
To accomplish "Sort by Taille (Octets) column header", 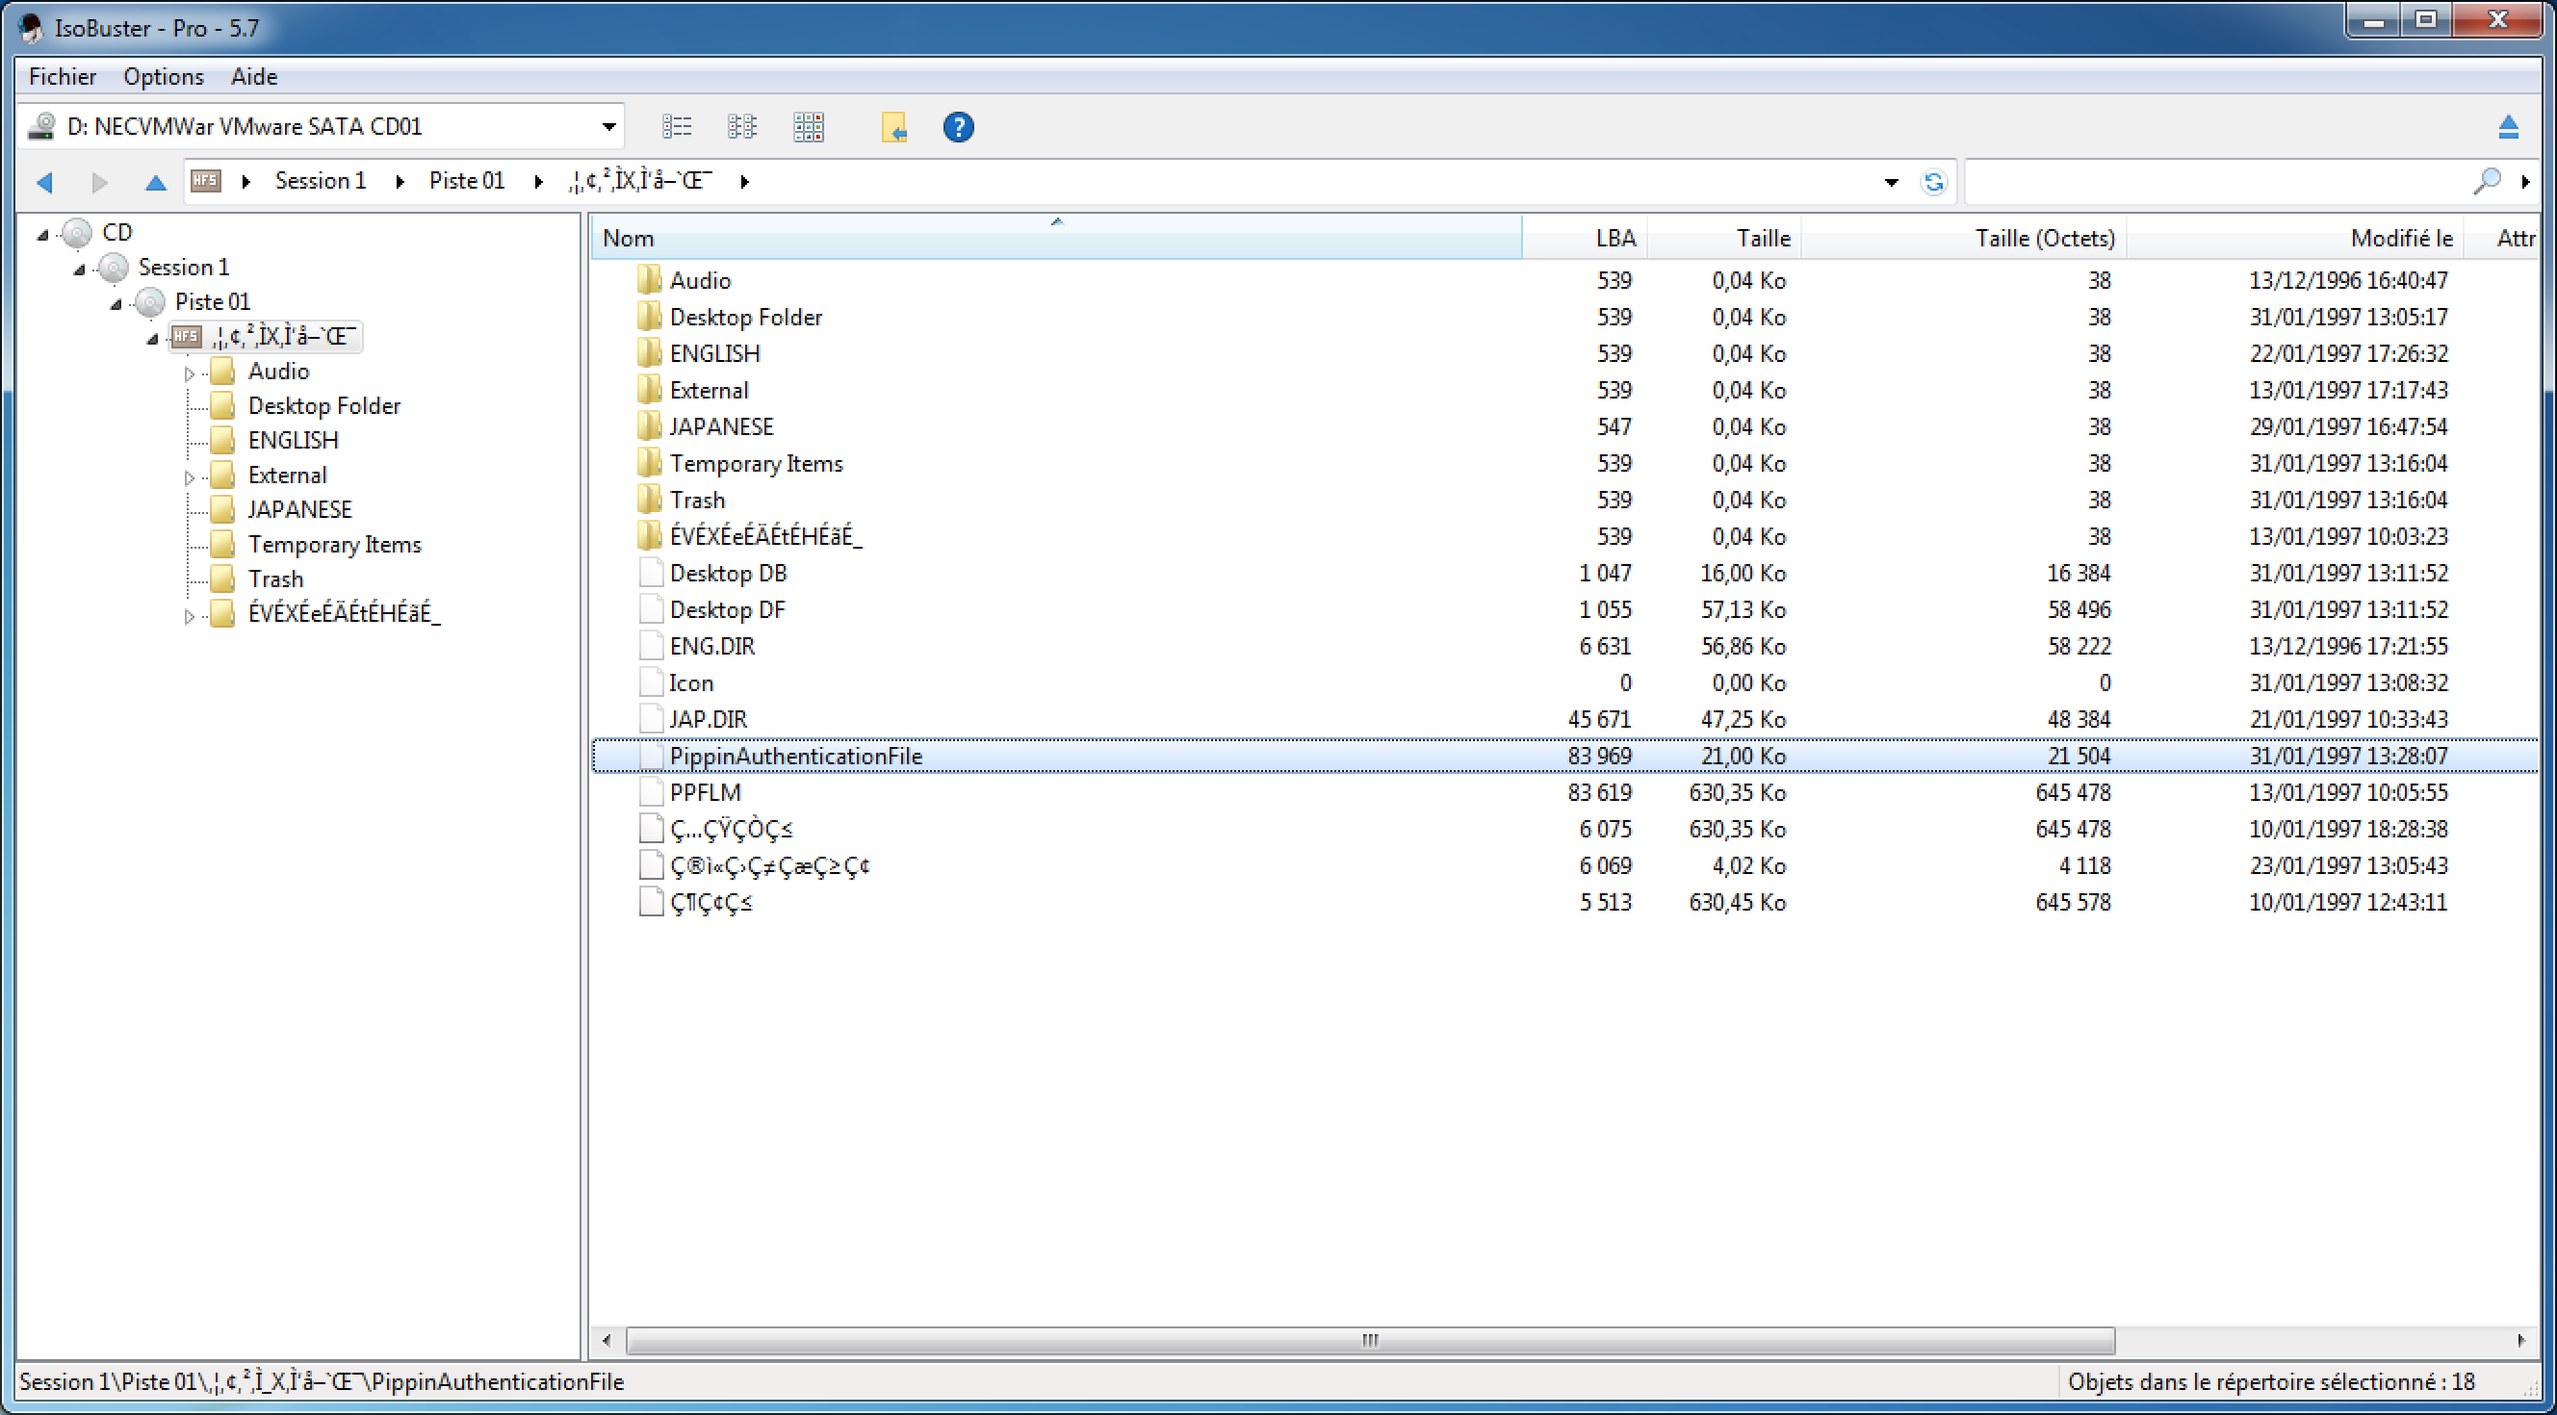I will point(1963,238).
